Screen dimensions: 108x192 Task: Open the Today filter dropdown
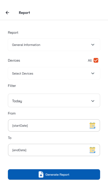point(54,100)
